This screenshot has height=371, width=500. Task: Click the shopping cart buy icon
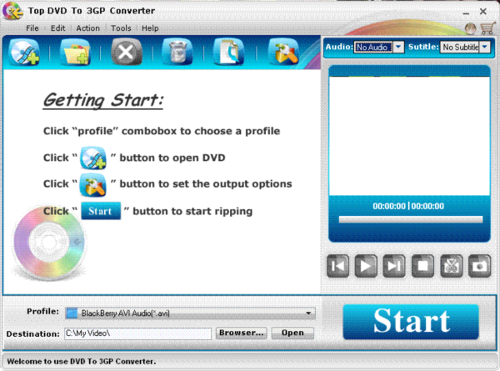point(487,28)
